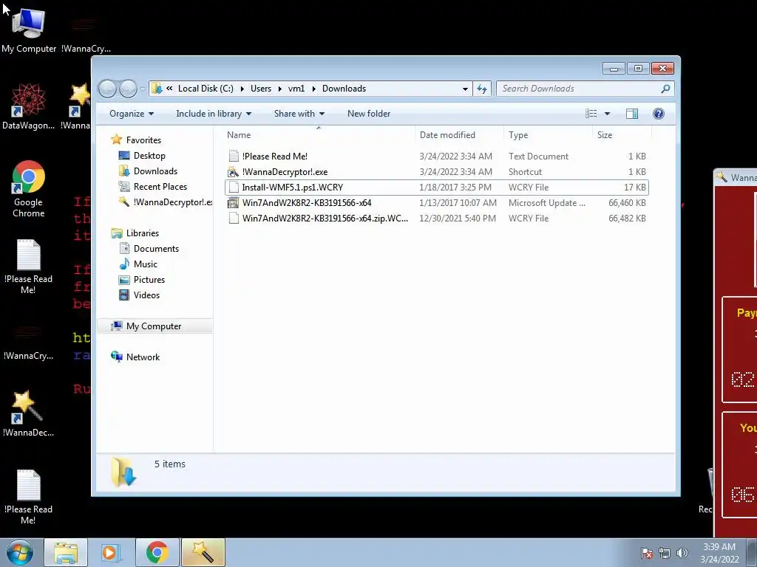Sort by Type column header
The width and height of the screenshot is (757, 567).
(x=548, y=135)
